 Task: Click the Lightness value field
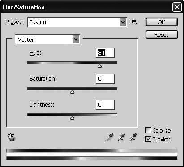[105, 105]
